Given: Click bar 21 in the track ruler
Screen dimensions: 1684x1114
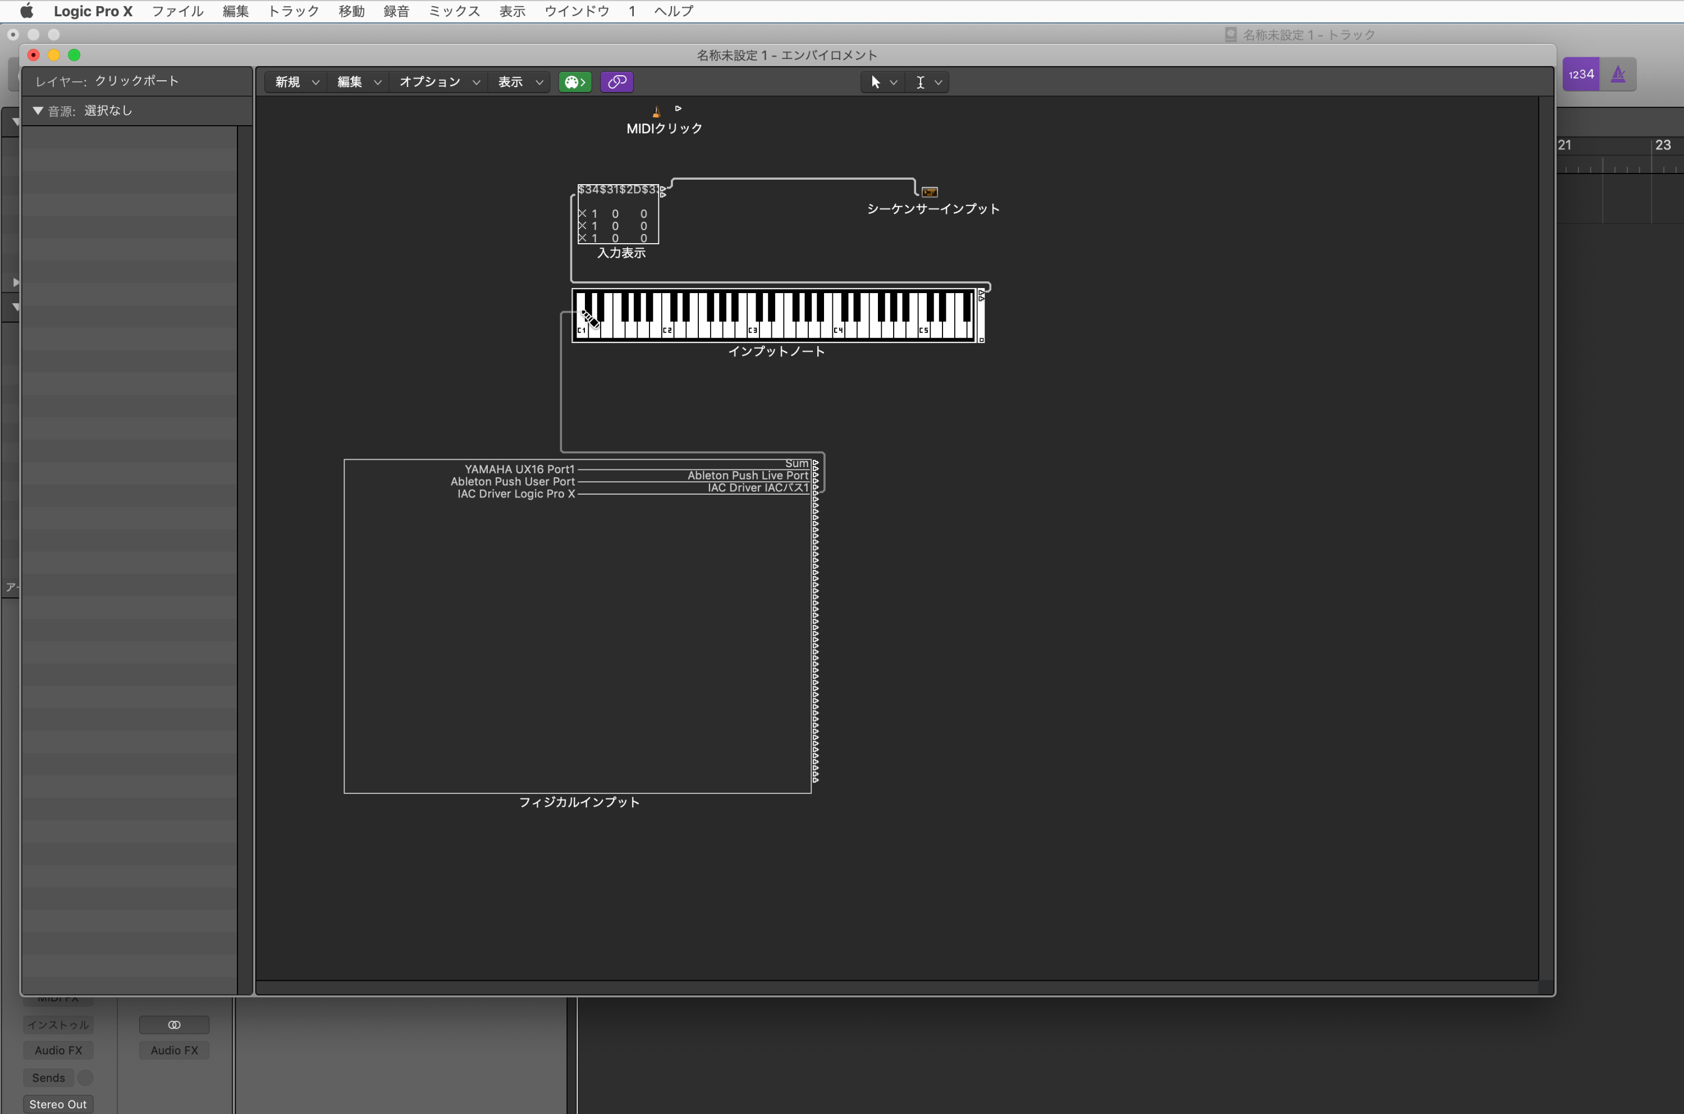Looking at the screenshot, I should [1564, 145].
